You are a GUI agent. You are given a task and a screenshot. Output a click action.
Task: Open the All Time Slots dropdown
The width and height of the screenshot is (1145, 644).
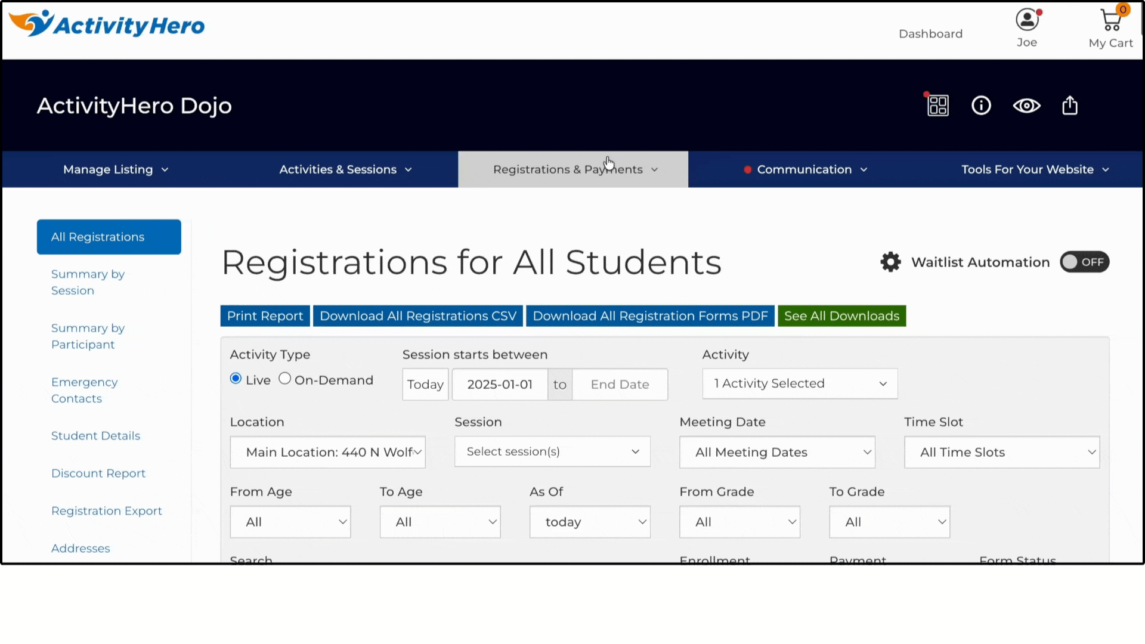point(1002,452)
